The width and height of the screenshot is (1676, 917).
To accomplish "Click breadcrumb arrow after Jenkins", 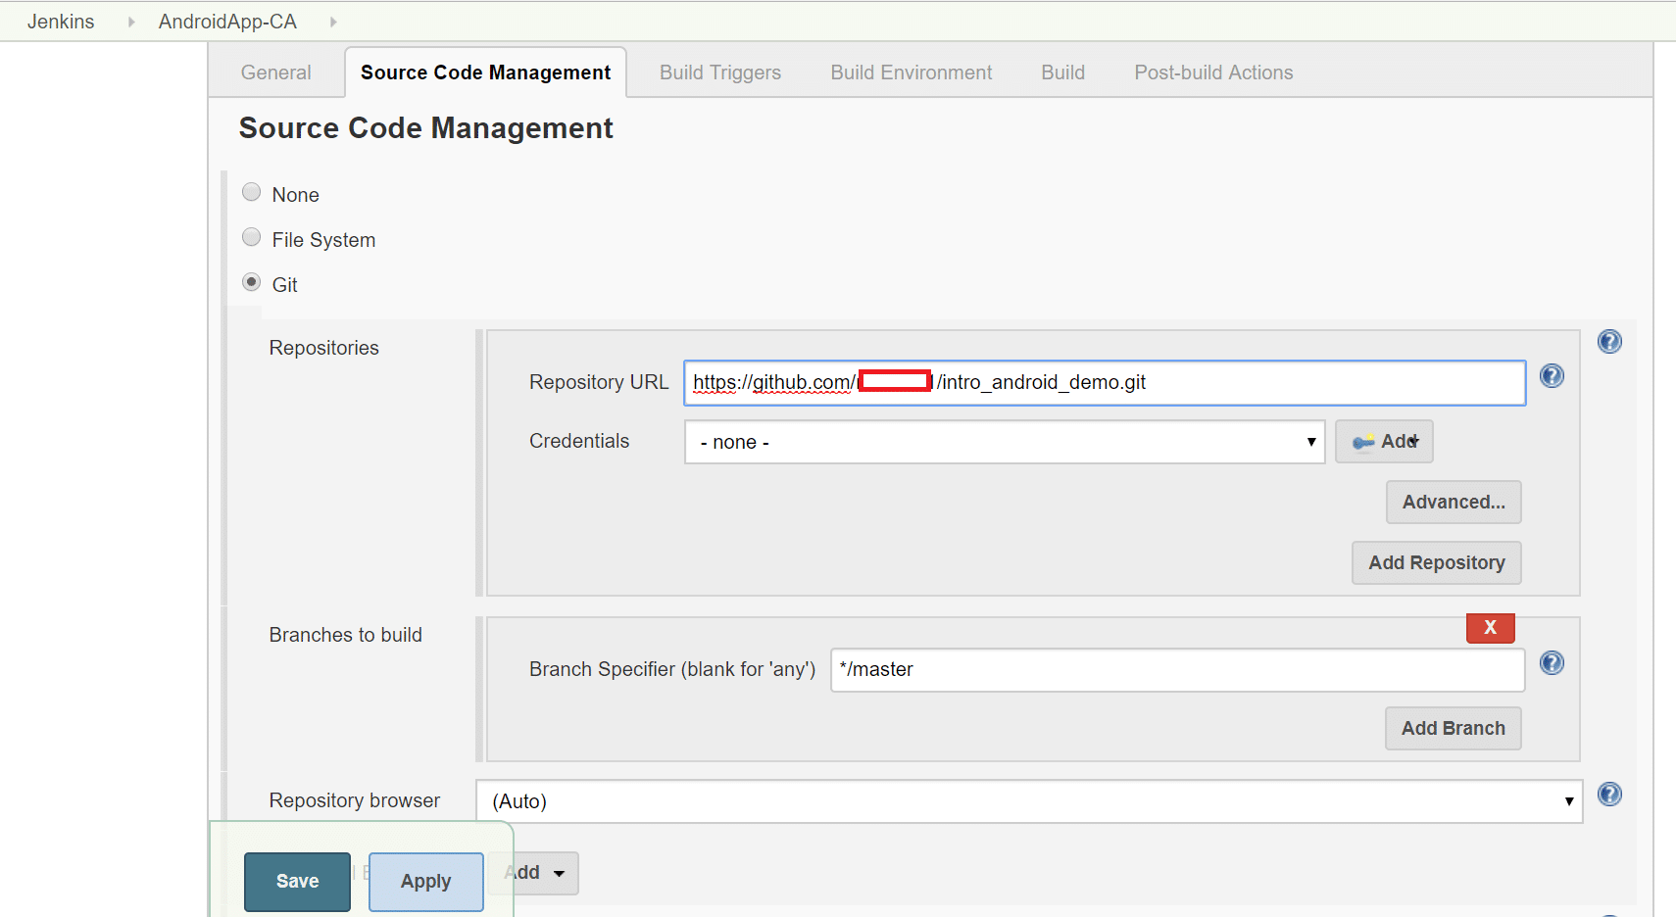I will click(x=131, y=22).
